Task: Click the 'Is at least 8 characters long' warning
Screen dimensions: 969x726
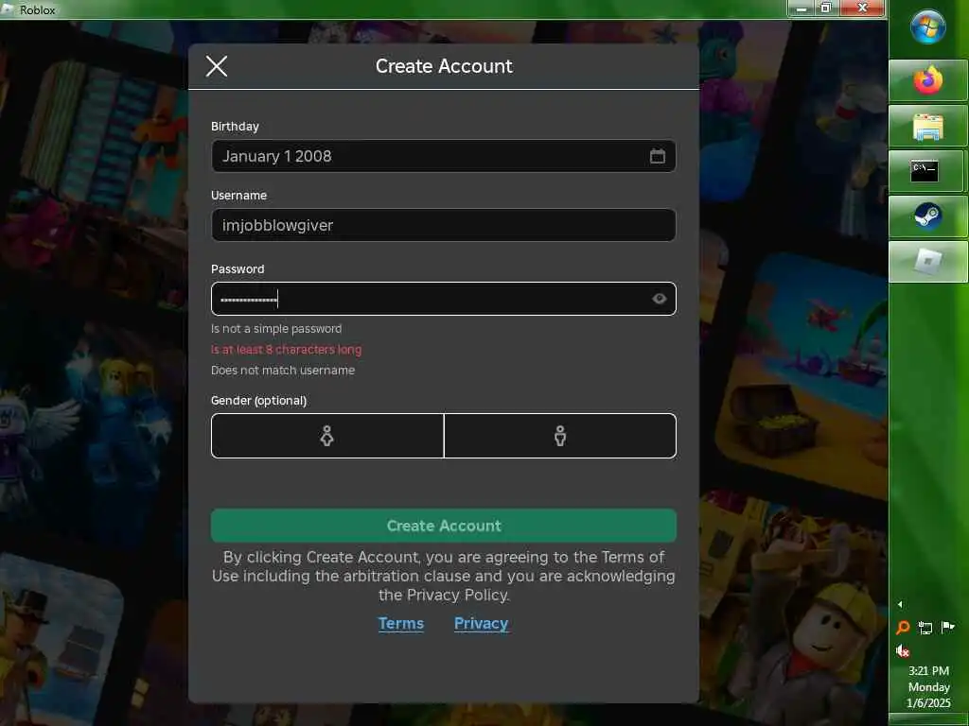Action: click(286, 350)
